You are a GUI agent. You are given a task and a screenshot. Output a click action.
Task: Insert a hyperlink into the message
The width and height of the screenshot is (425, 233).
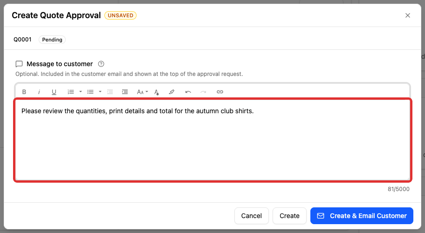[220, 92]
